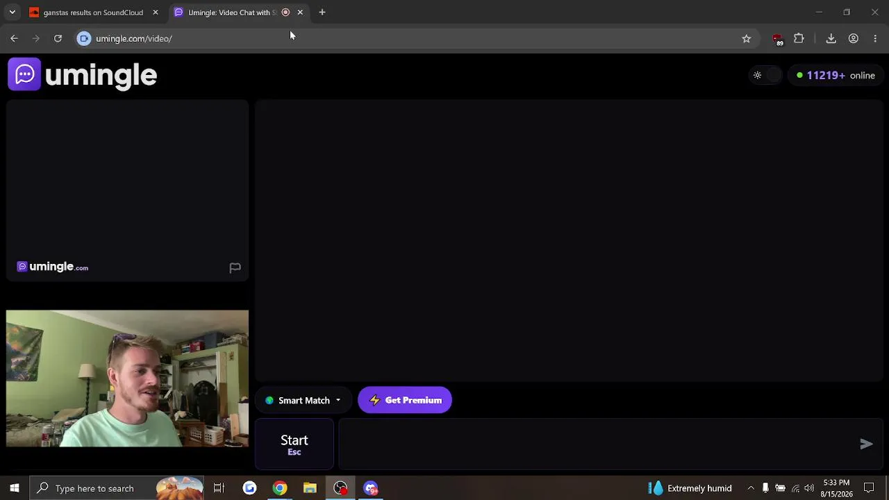Click the Extremely humid weather widget
Image resolution: width=889 pixels, height=500 pixels.
pos(690,488)
